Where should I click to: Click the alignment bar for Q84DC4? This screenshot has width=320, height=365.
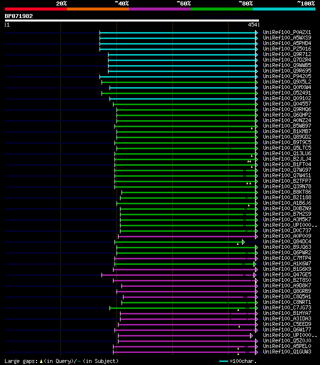click(x=178, y=242)
